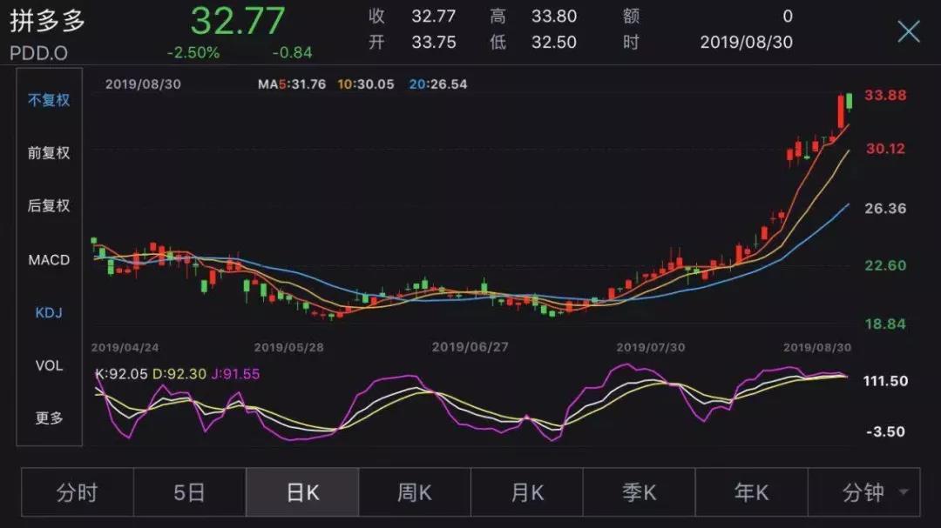Image resolution: width=941 pixels, height=528 pixels.
Task: Switch to the 年K yearly chart
Action: pos(750,491)
